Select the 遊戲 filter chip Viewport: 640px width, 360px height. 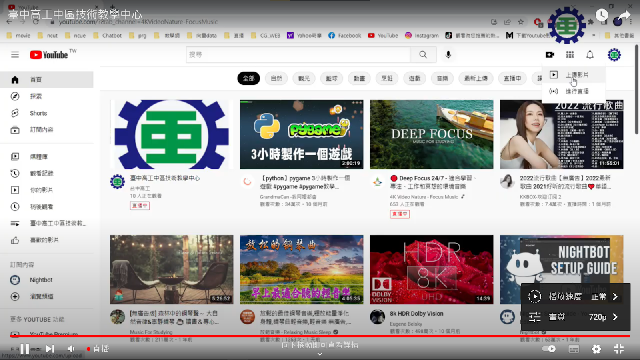click(x=414, y=78)
